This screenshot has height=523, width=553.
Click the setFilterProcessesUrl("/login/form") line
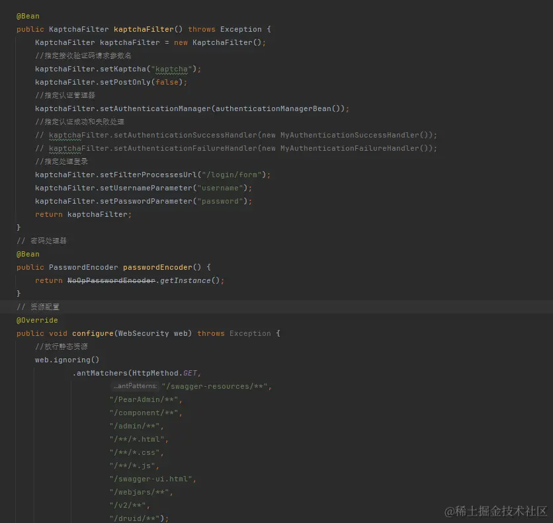(153, 175)
